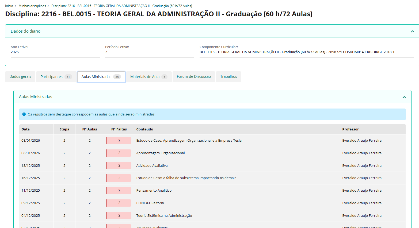
Task: Click the Pensamento Analítico lesson content
Action: tap(154, 191)
